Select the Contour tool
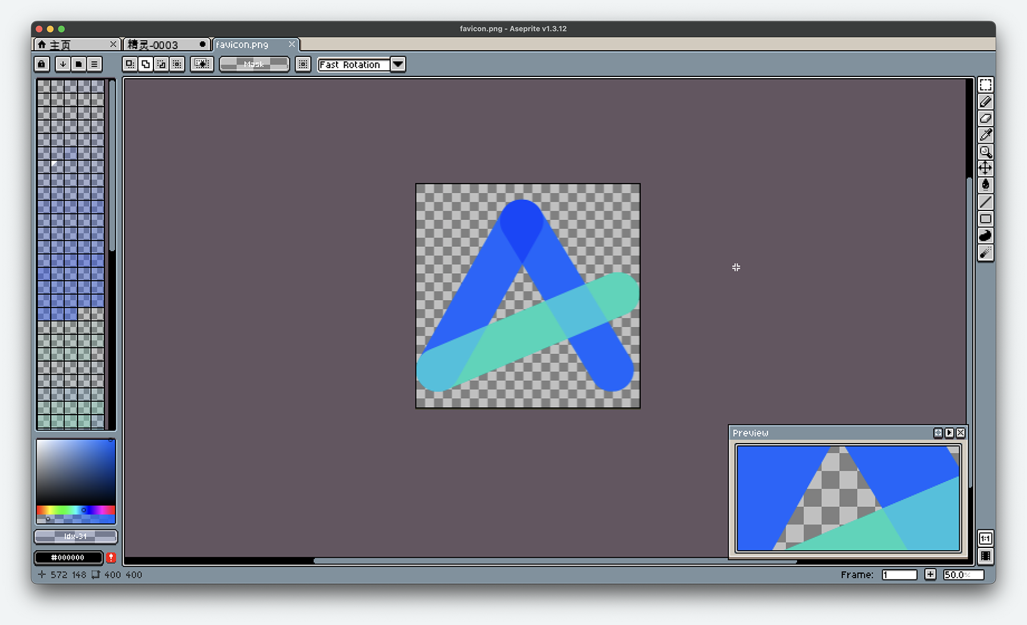Screen dimensions: 1027x625 click(x=985, y=236)
